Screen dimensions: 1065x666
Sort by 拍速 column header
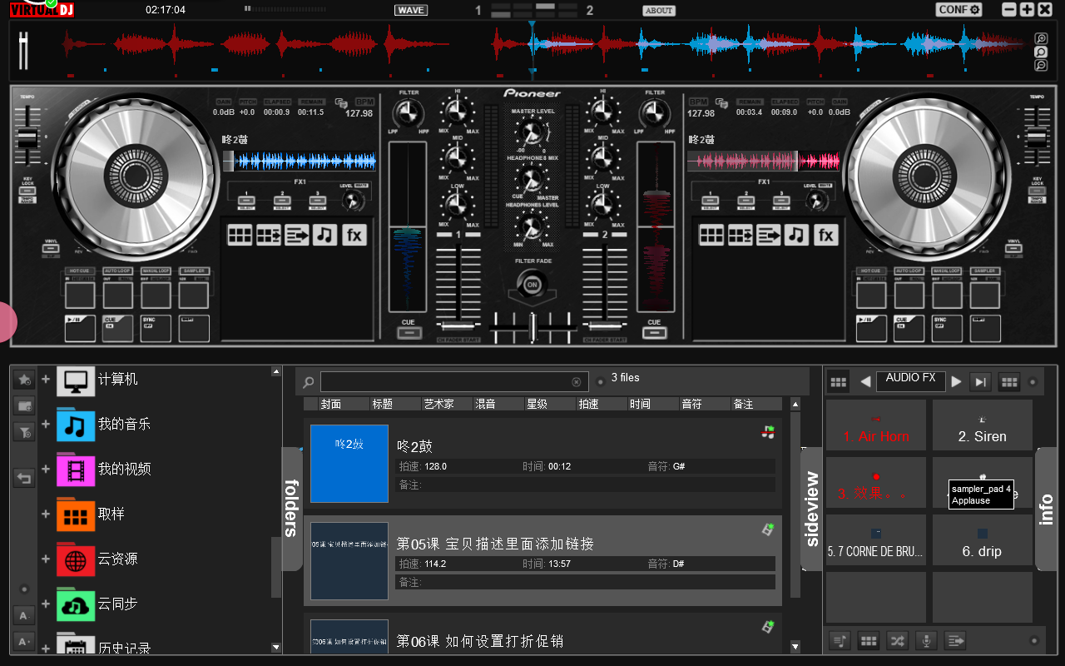coord(602,404)
